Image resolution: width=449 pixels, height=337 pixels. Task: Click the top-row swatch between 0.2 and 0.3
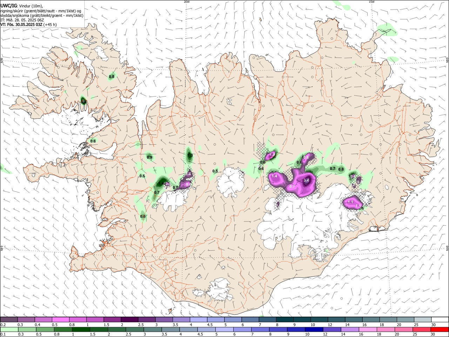[x=9, y=320]
